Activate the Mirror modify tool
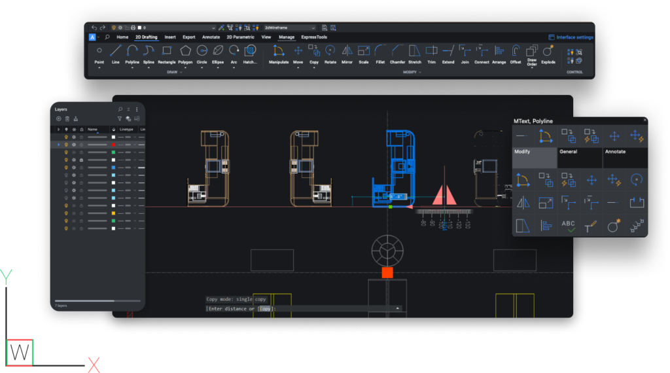 pos(347,51)
